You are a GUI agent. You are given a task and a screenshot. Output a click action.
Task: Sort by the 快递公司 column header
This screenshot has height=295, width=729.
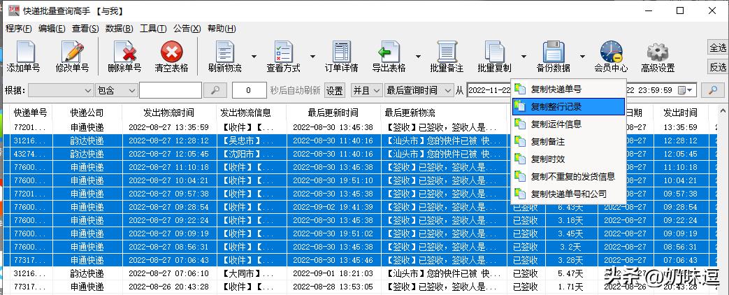tap(87, 113)
